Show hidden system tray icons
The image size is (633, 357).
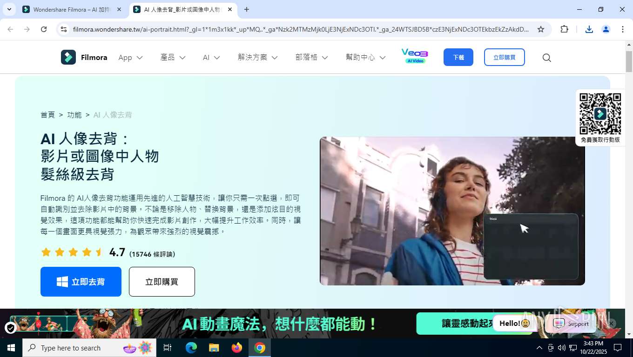pos(539,348)
